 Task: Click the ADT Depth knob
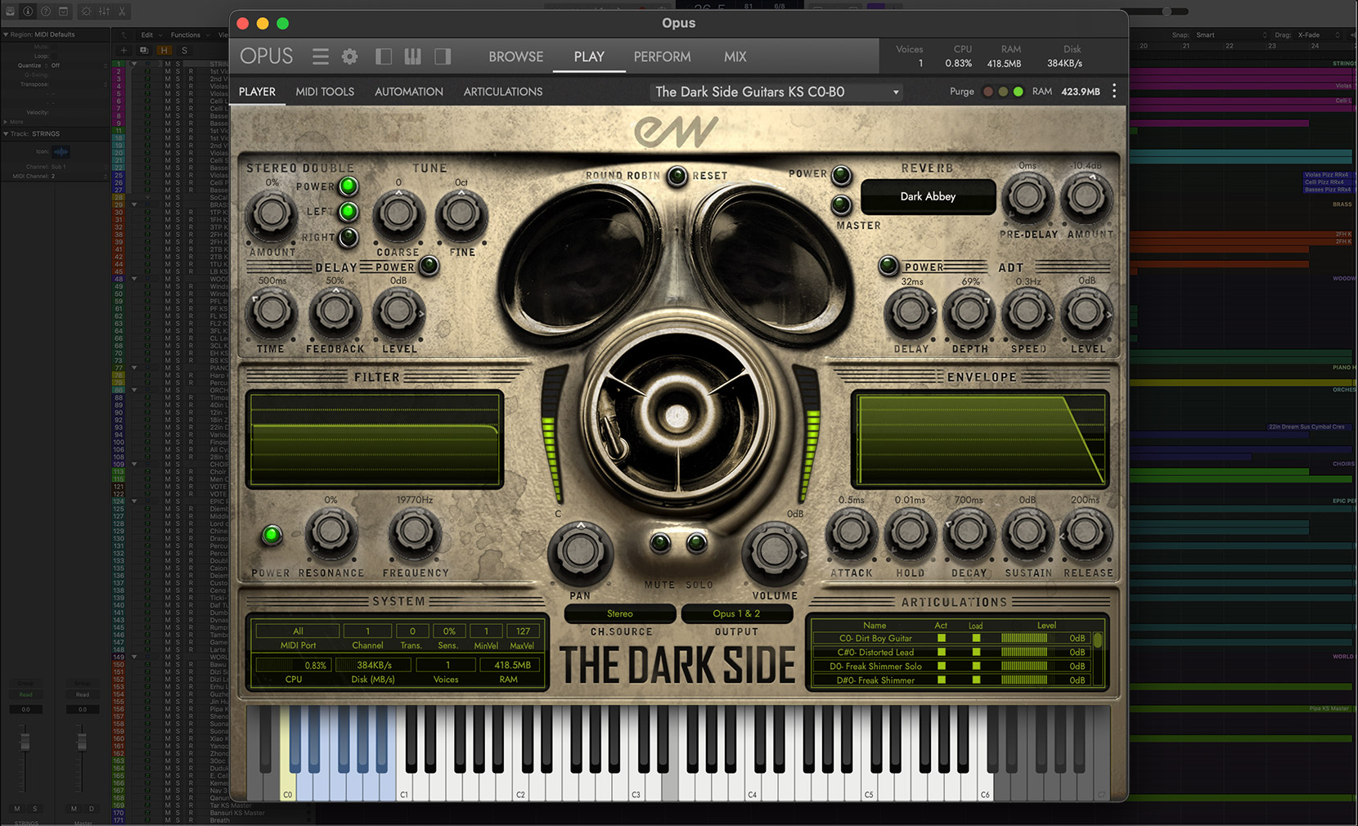coord(969,312)
